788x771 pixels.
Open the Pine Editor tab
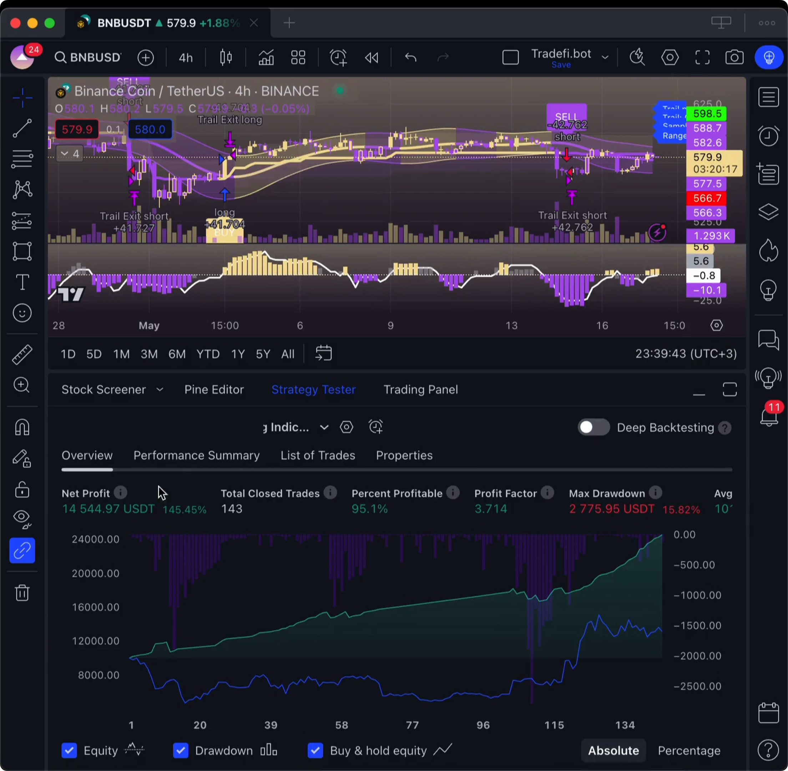pos(214,389)
